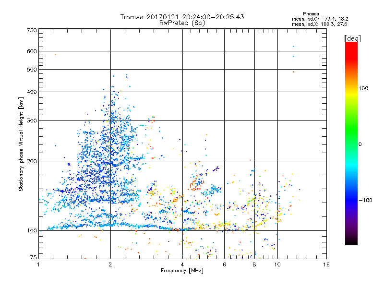Click the colorbar tick label '-100'
The width and height of the screenshot is (384, 288).
[x=365, y=200]
